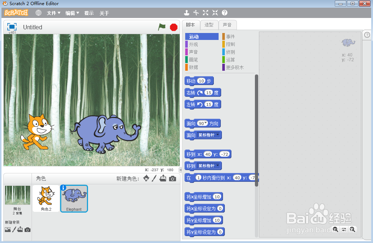Click value 0 in 将x坐标设定为 block
This screenshot has width=373, height=243.
[220, 209]
